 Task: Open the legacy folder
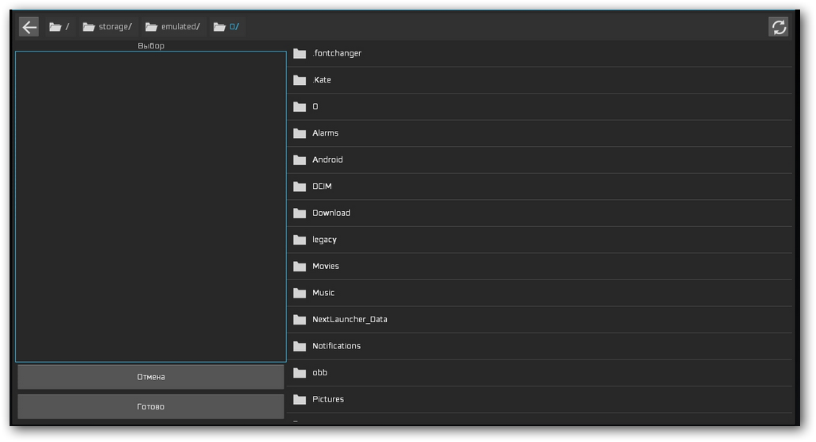(x=324, y=240)
